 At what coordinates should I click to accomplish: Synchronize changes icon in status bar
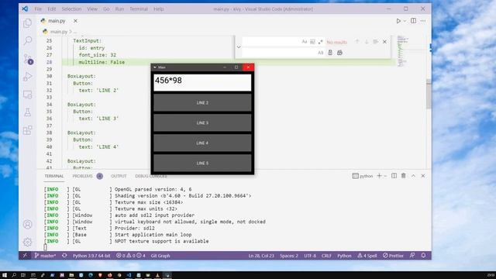click(64, 256)
